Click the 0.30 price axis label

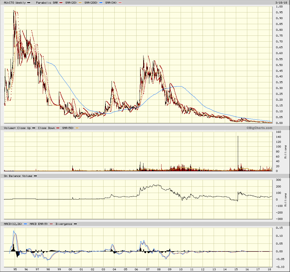279,88
